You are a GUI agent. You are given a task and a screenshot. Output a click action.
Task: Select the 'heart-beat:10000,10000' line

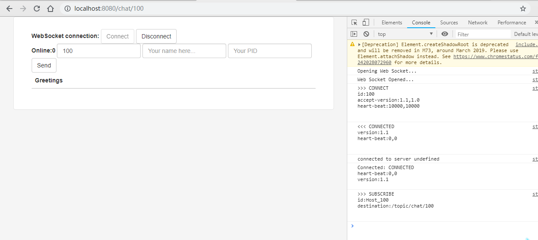pos(389,106)
